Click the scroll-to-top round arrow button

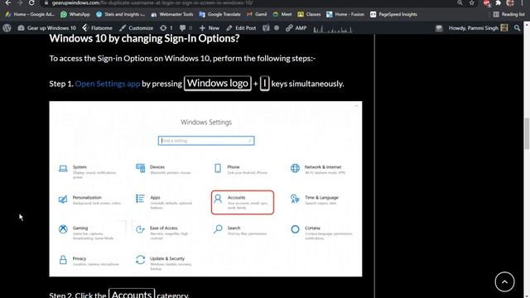tap(504, 281)
